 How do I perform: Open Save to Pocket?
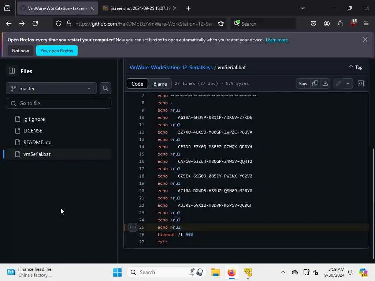click(313, 24)
